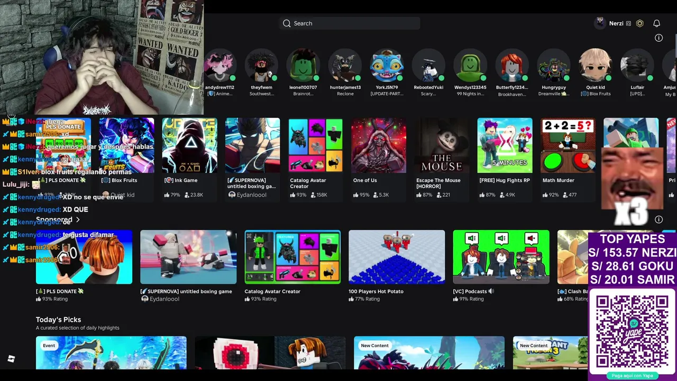This screenshot has height=381, width=677.
Task: Open friend RebootedYuki avatar
Action: 428,66
